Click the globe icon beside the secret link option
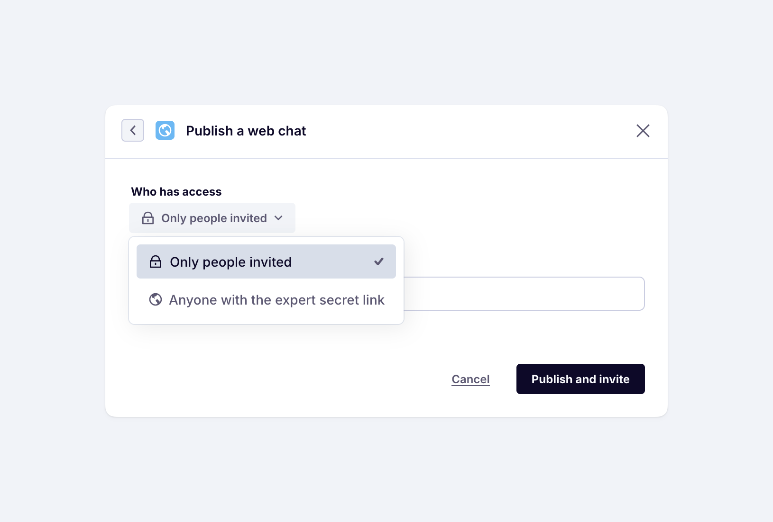The height and width of the screenshot is (522, 773). pyautogui.click(x=156, y=299)
